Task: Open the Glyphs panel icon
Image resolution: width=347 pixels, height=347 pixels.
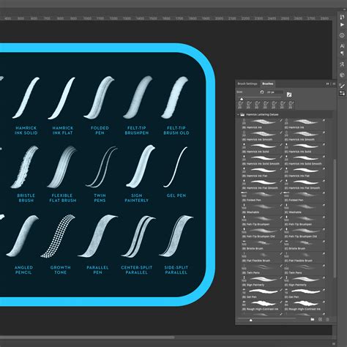Action: pos(342,64)
